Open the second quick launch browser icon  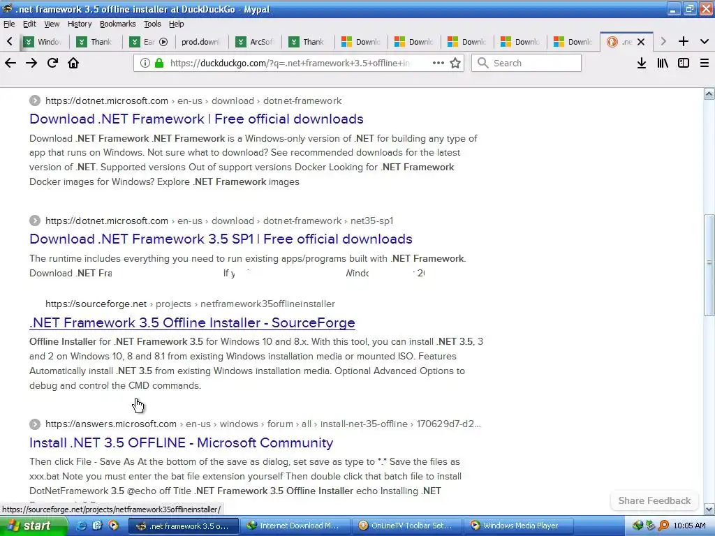(97, 526)
